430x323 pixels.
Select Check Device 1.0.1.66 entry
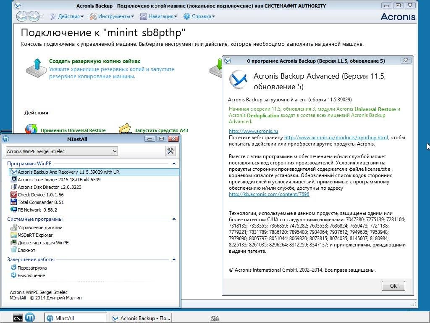pos(41,195)
